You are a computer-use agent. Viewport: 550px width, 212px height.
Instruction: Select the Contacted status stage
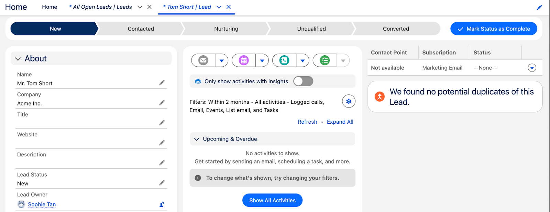[x=141, y=29]
